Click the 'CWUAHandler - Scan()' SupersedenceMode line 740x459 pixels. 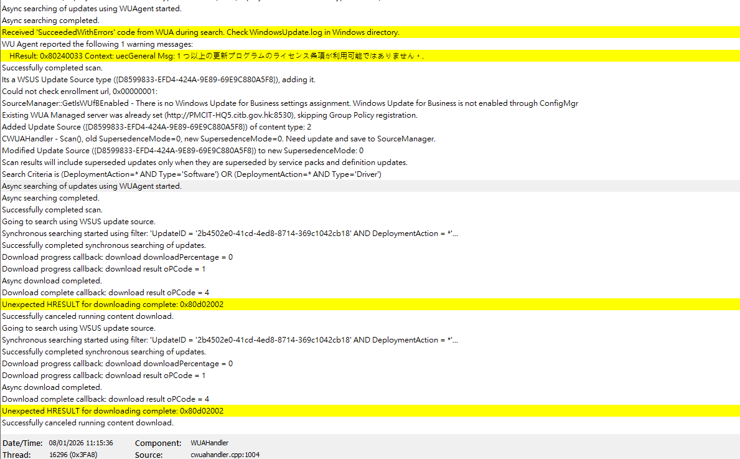(370, 138)
